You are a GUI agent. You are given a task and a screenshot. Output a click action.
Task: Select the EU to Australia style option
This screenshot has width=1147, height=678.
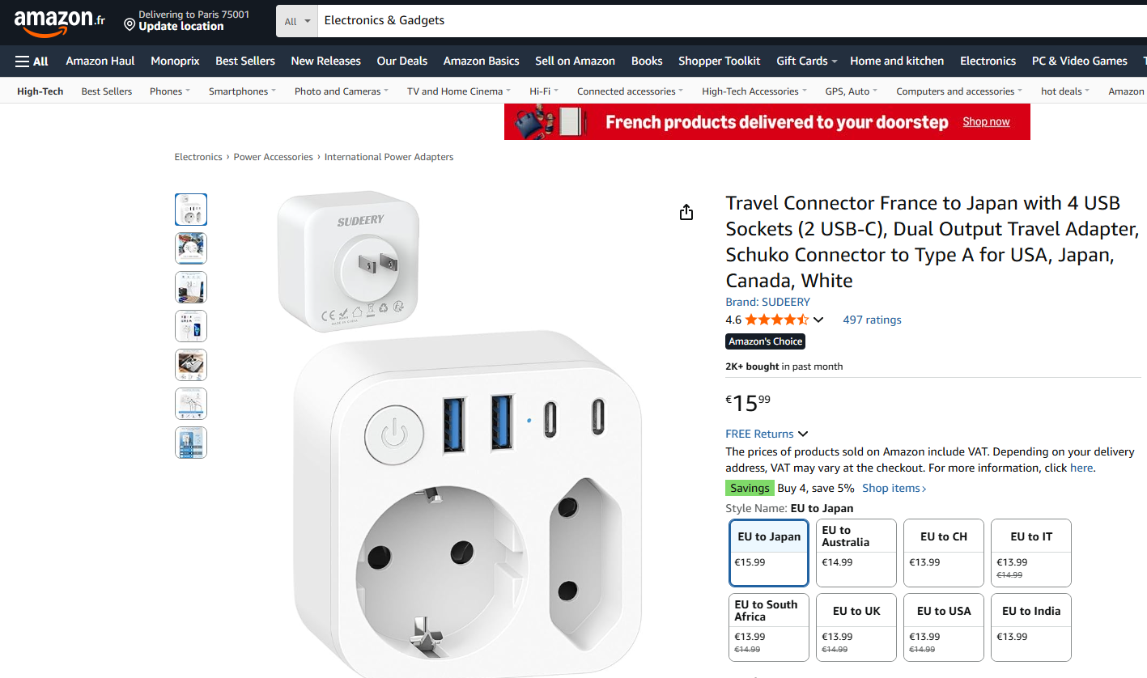point(856,553)
